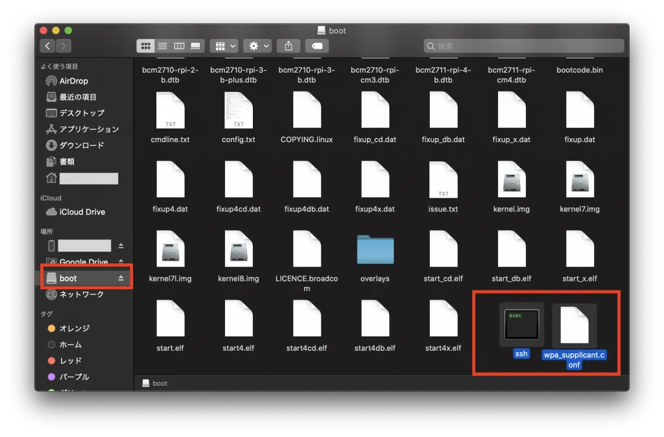Open the ssh exec file
The width and height of the screenshot is (664, 437).
pyautogui.click(x=521, y=324)
